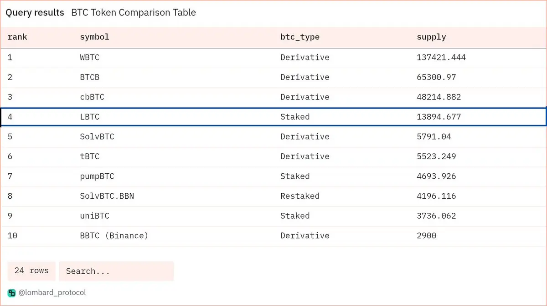Select the SolvBTC symbol cell in row 5
This screenshot has height=306, width=547.
97,137
